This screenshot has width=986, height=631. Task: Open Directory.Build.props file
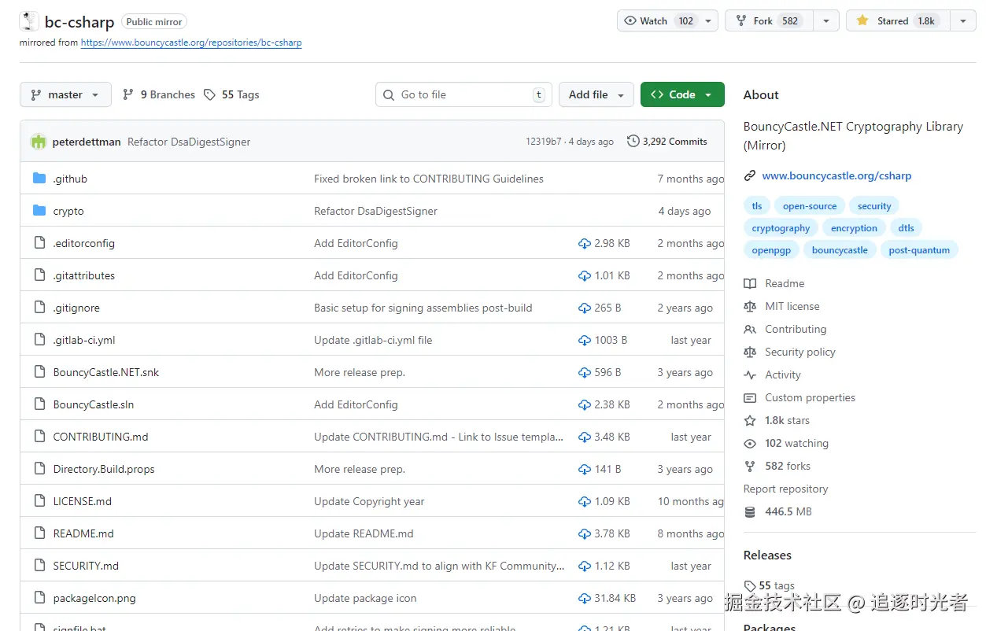(x=104, y=469)
